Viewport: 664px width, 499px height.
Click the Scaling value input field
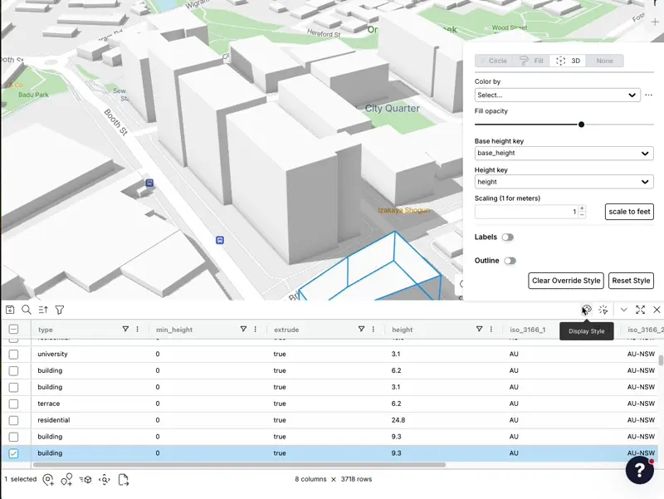click(525, 212)
